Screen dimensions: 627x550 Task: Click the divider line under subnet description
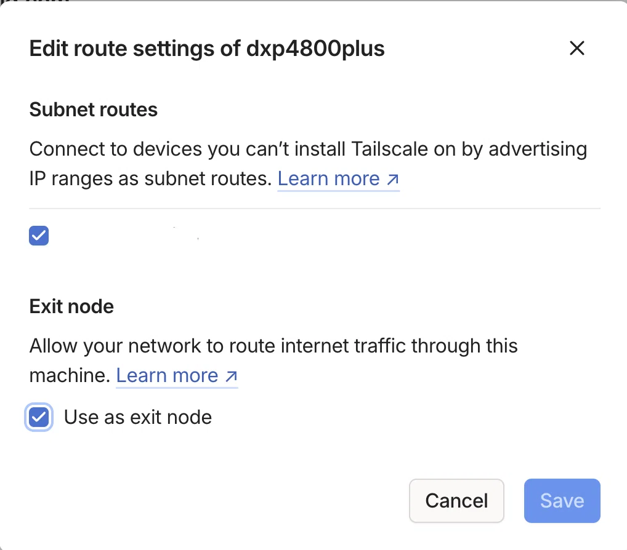tap(315, 209)
